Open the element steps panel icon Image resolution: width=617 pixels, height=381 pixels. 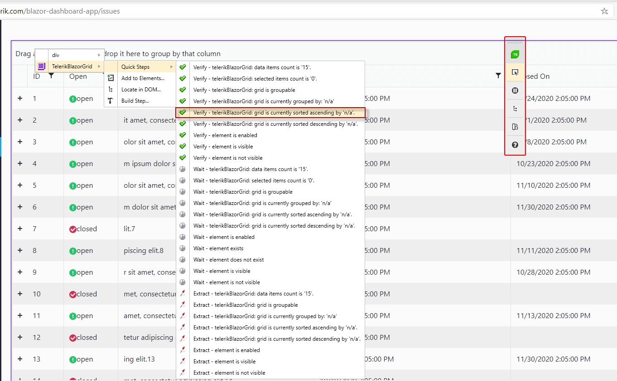click(x=515, y=127)
